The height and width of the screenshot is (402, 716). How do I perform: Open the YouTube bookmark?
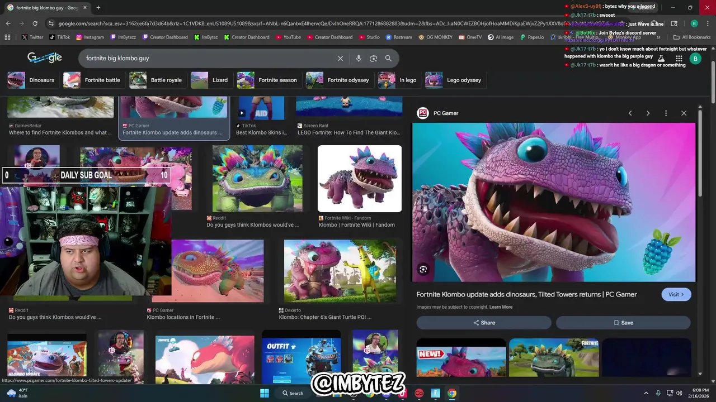click(288, 37)
